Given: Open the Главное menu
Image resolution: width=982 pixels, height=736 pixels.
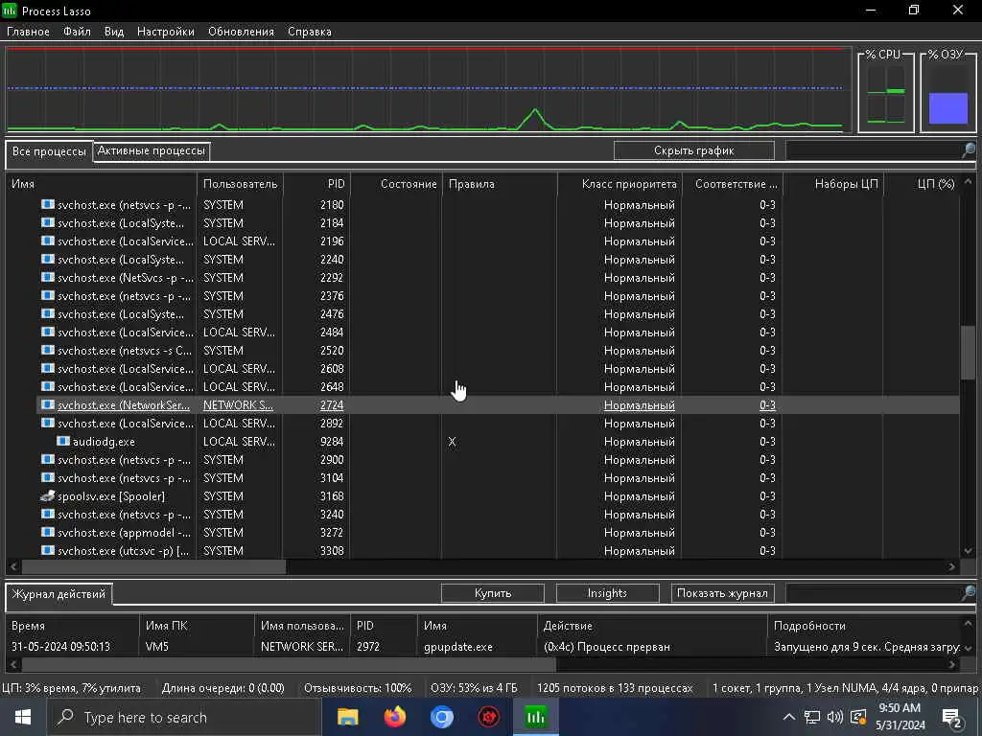Looking at the screenshot, I should click(x=28, y=32).
